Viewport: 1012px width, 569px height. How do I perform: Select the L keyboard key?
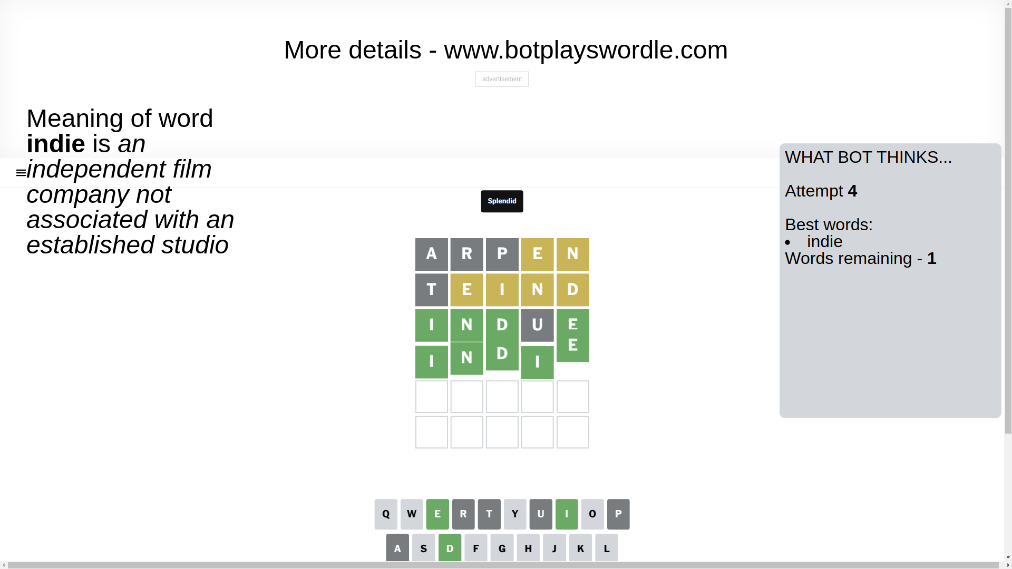[607, 548]
